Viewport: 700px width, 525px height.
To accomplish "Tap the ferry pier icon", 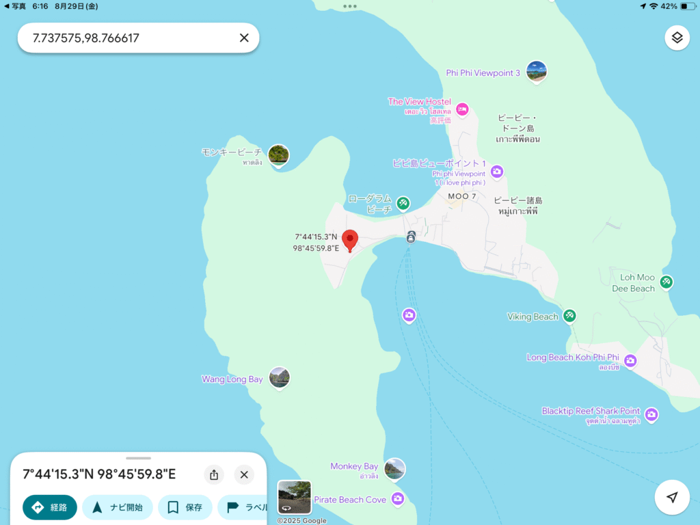I will click(411, 237).
